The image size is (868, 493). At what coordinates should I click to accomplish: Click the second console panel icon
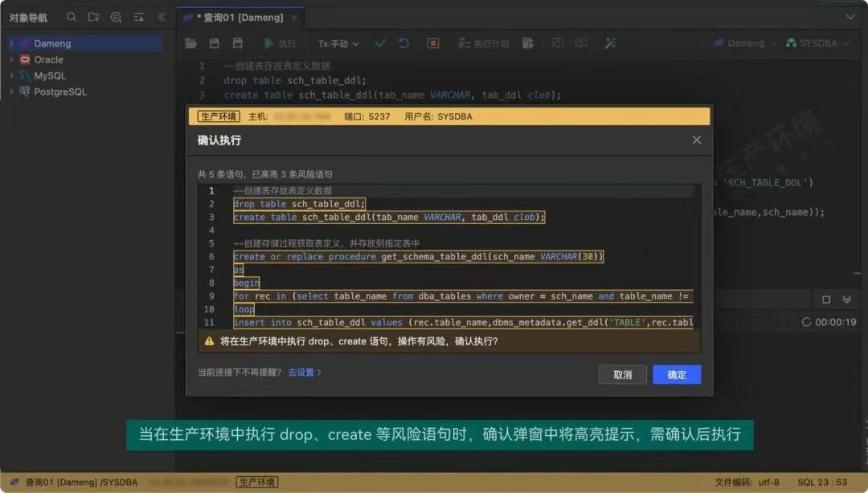581,43
